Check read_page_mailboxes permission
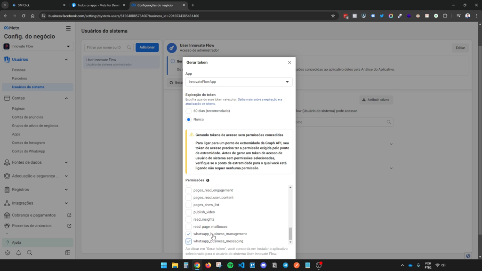Screen dimensions: 482x271 tap(188, 227)
